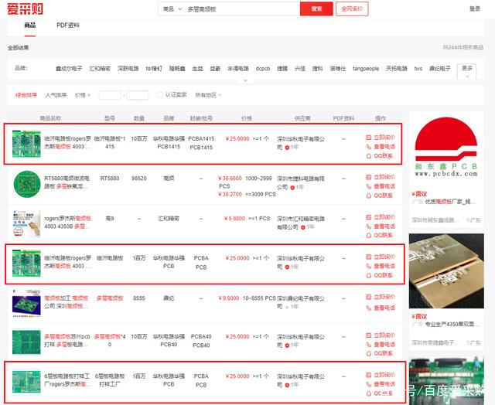Click QQ联系 icon in the PCB1415 row
The width and height of the screenshot is (495, 405).
pyautogui.click(x=368, y=156)
